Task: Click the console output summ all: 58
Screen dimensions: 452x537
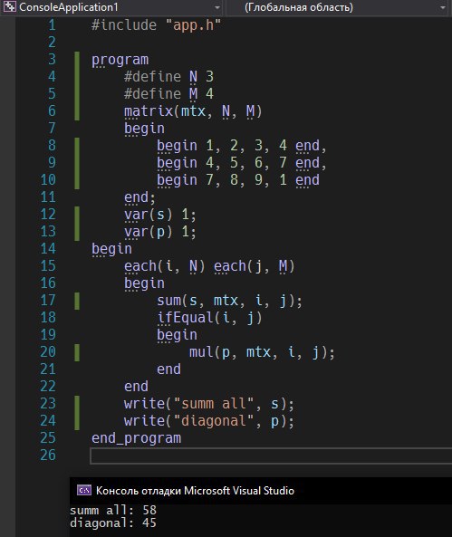Action: pos(113,511)
